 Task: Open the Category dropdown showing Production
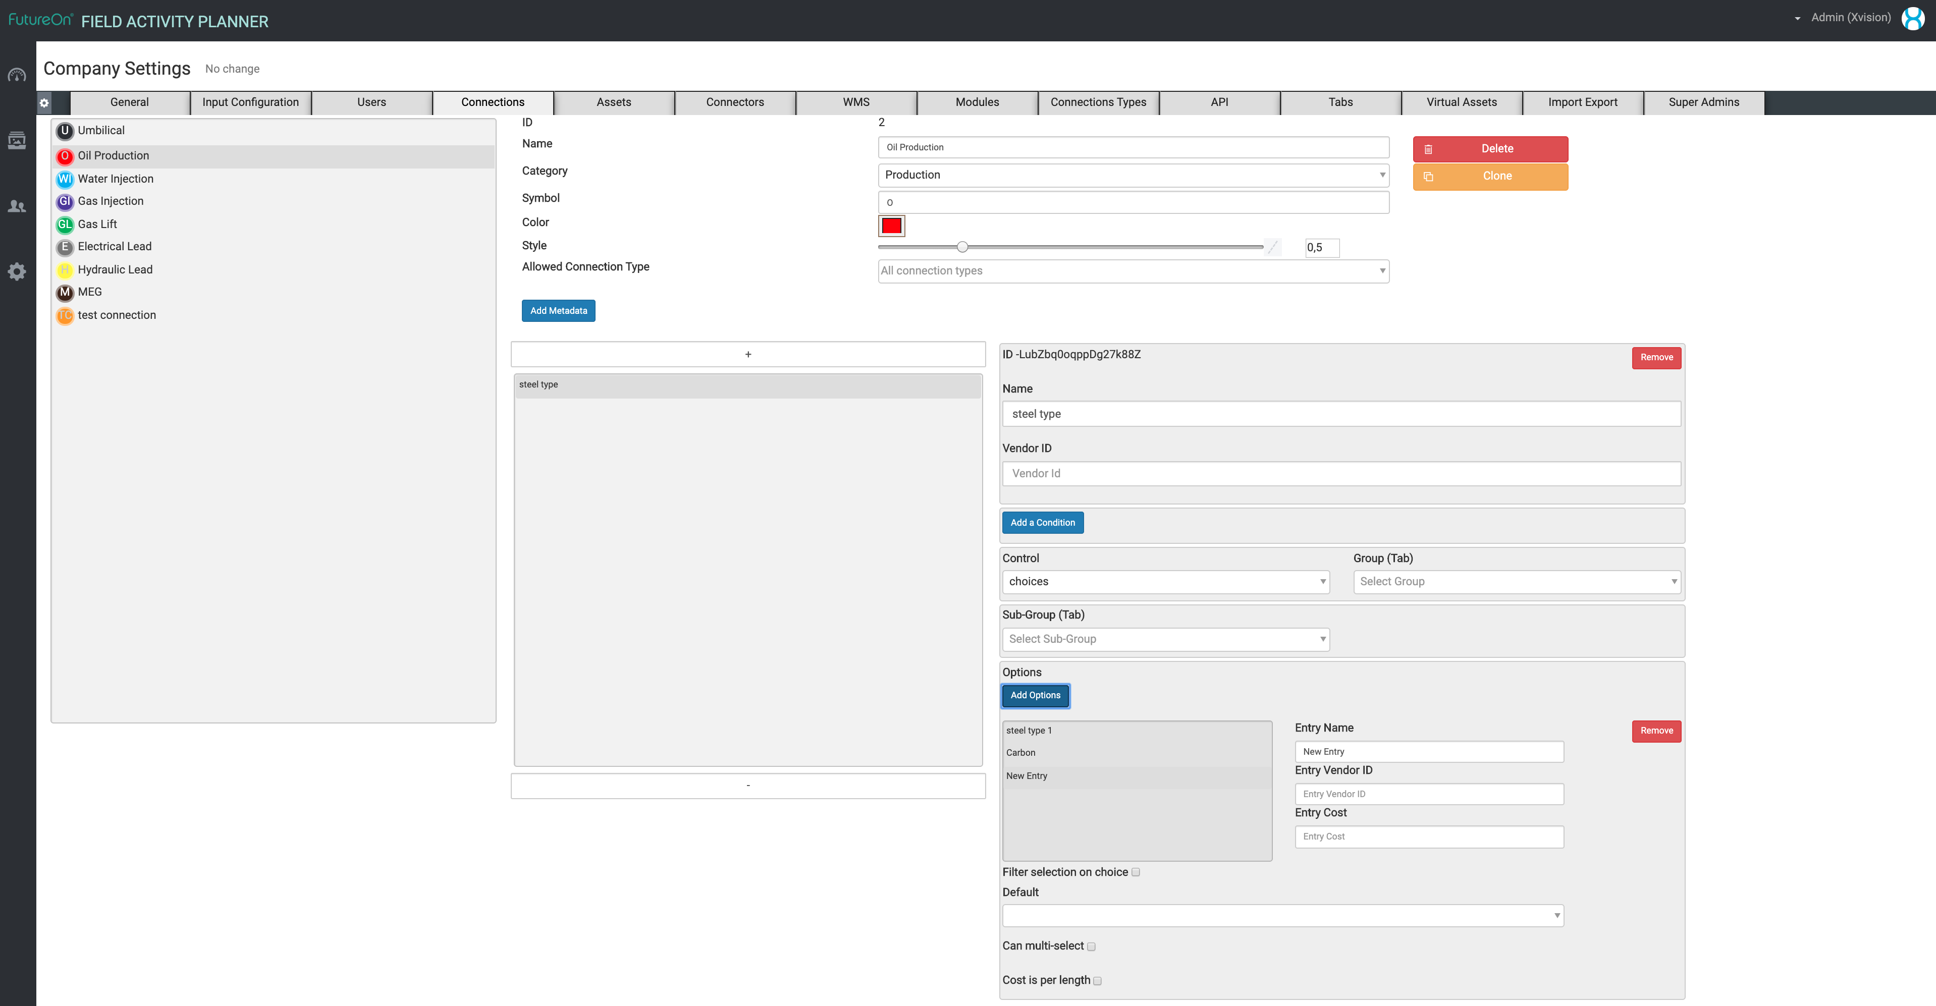point(1133,175)
